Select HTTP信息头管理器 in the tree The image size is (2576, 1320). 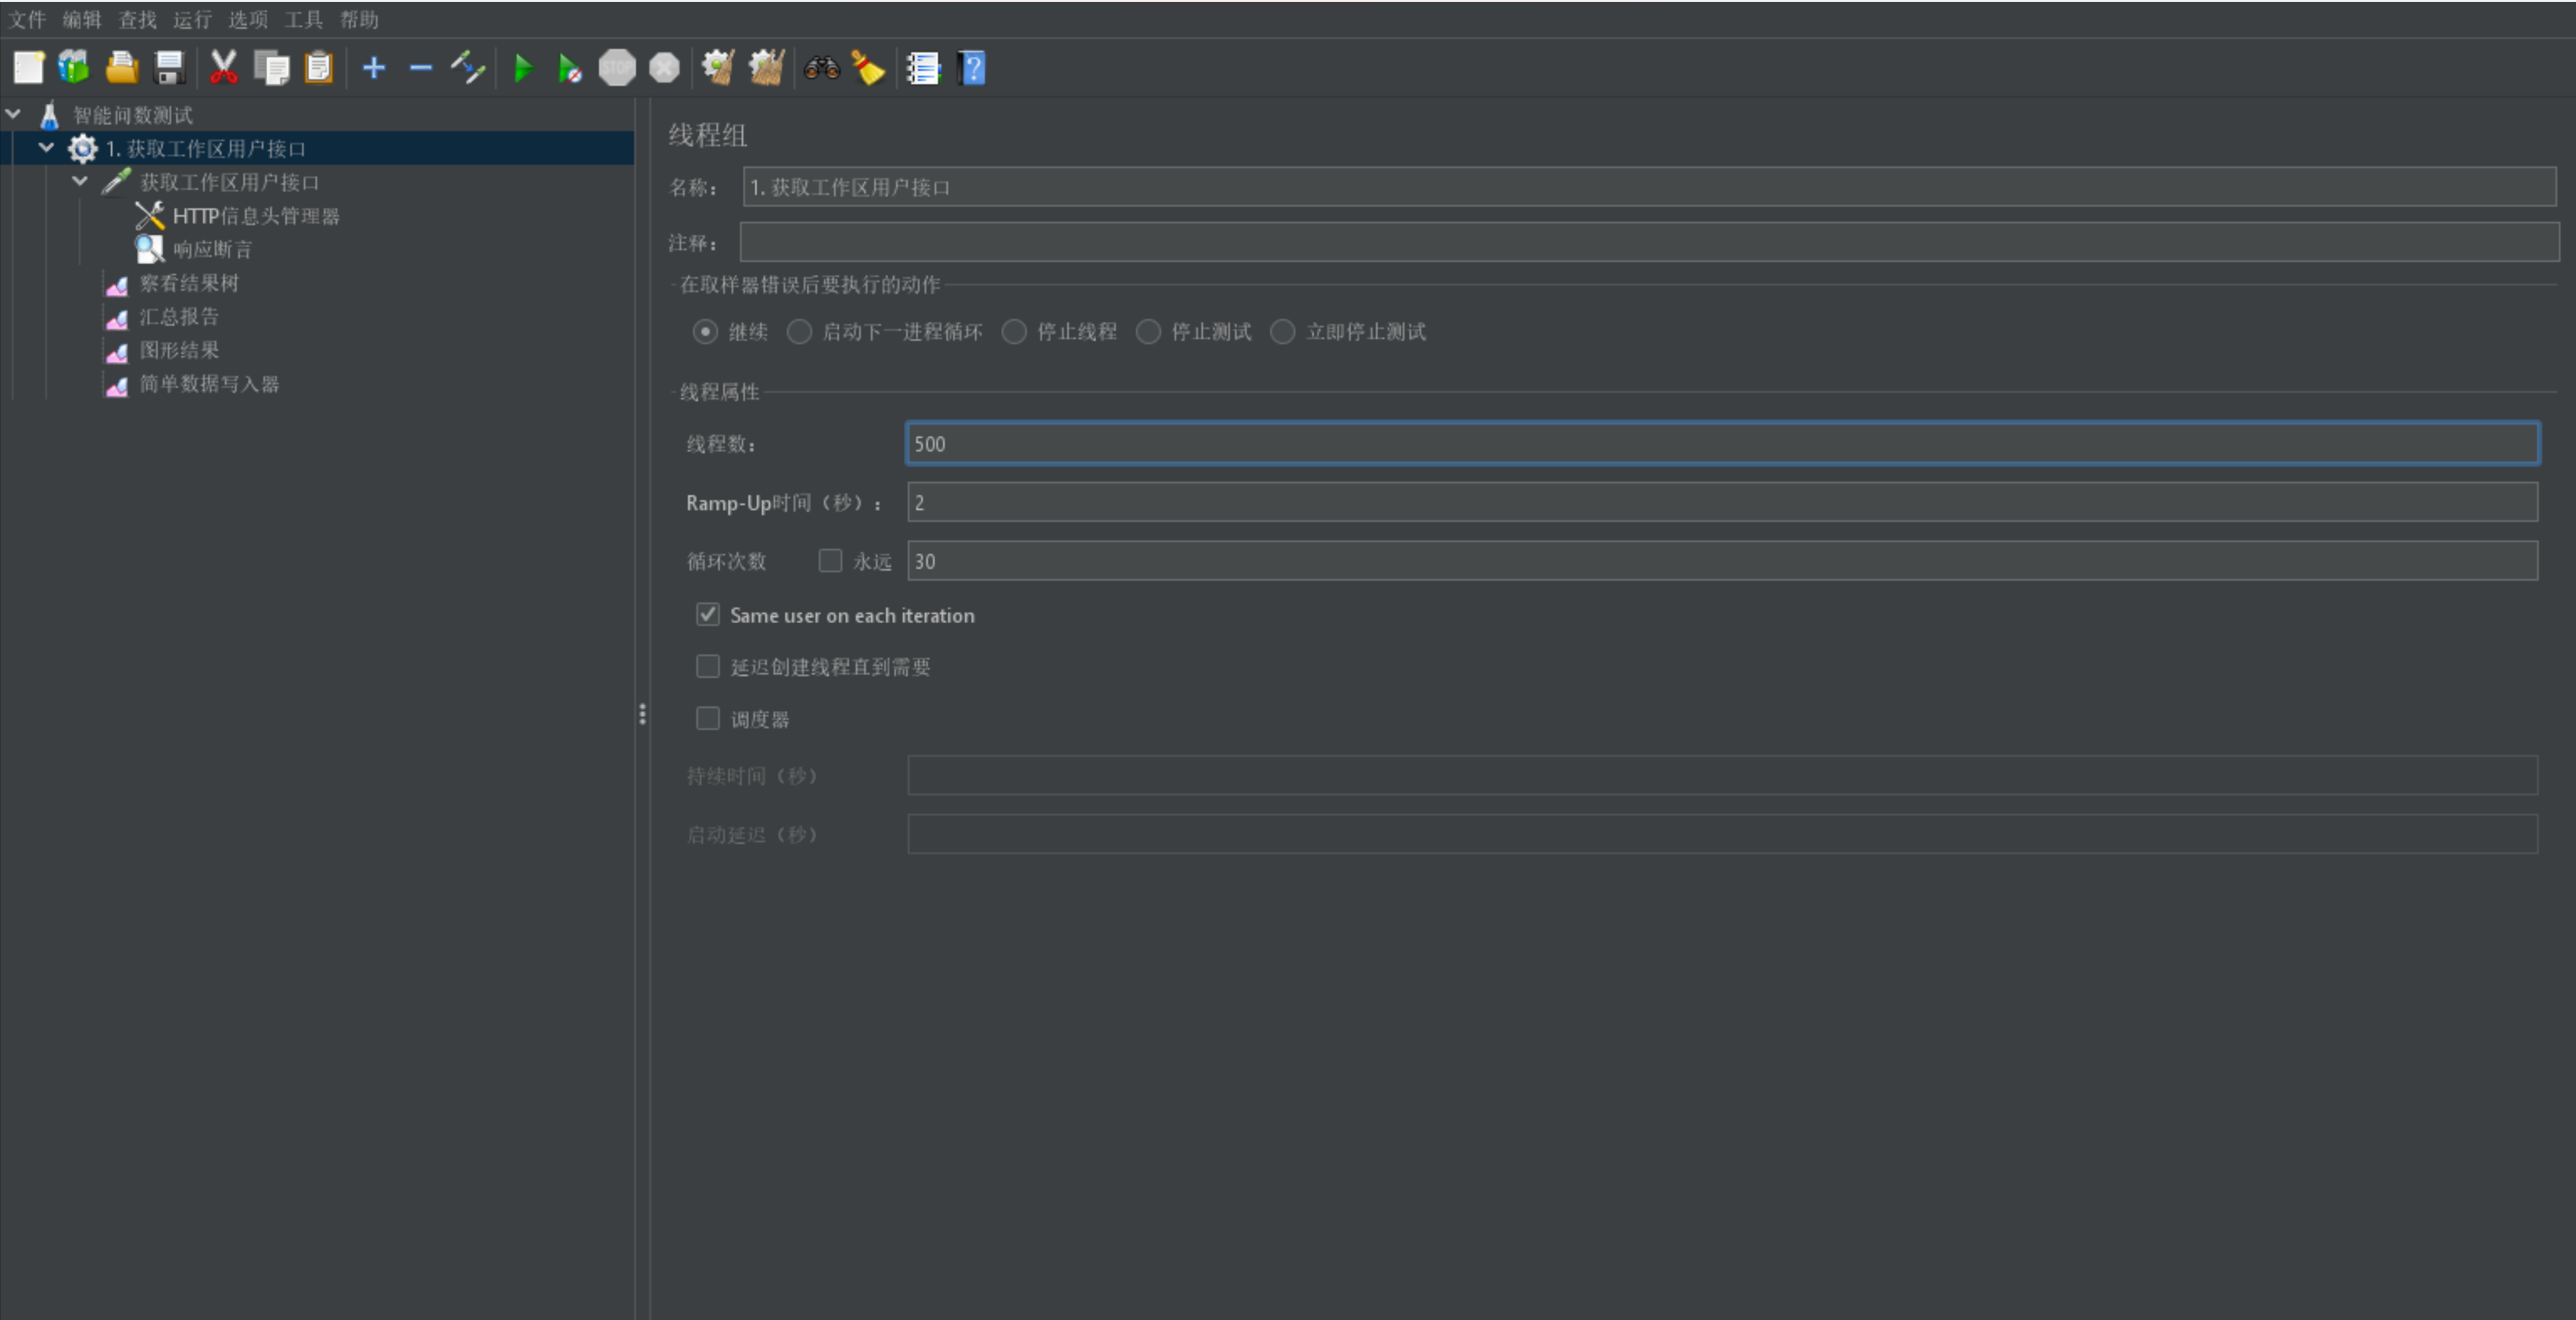pos(256,216)
